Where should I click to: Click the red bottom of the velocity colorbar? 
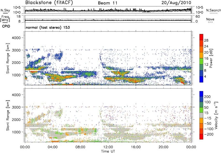click(201, 137)
